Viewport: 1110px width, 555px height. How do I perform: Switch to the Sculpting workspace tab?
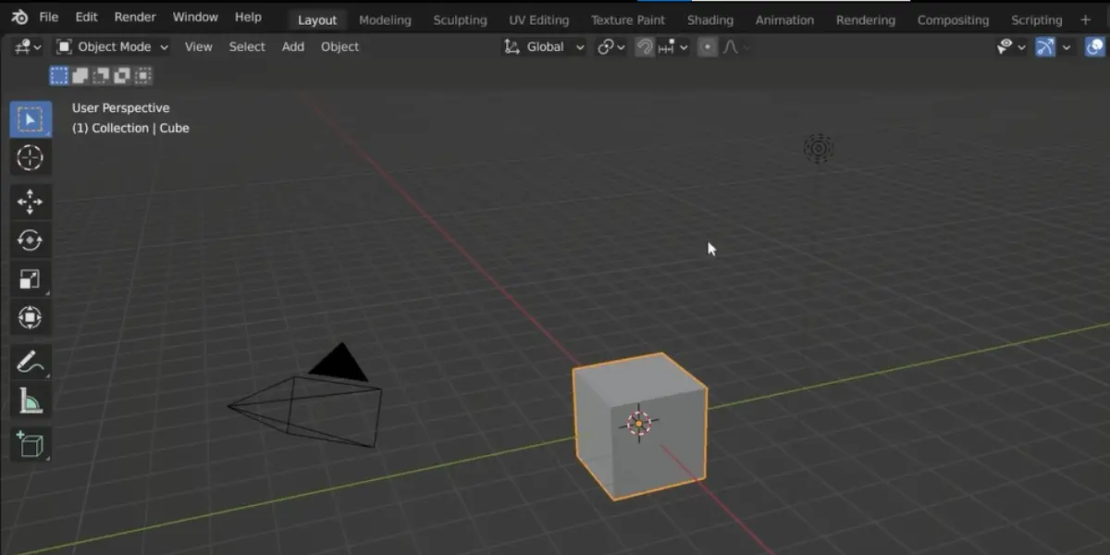click(460, 19)
